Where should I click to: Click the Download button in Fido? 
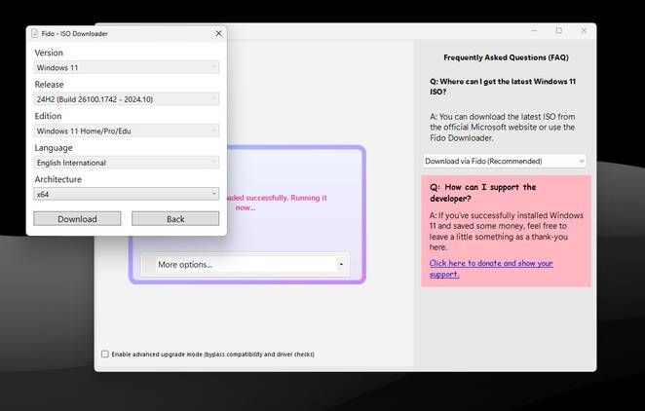(77, 219)
